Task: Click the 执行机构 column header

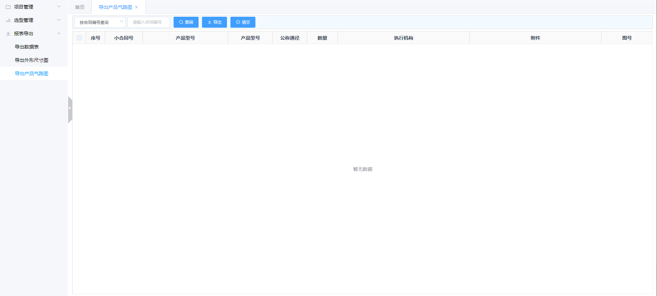Action: pos(403,38)
